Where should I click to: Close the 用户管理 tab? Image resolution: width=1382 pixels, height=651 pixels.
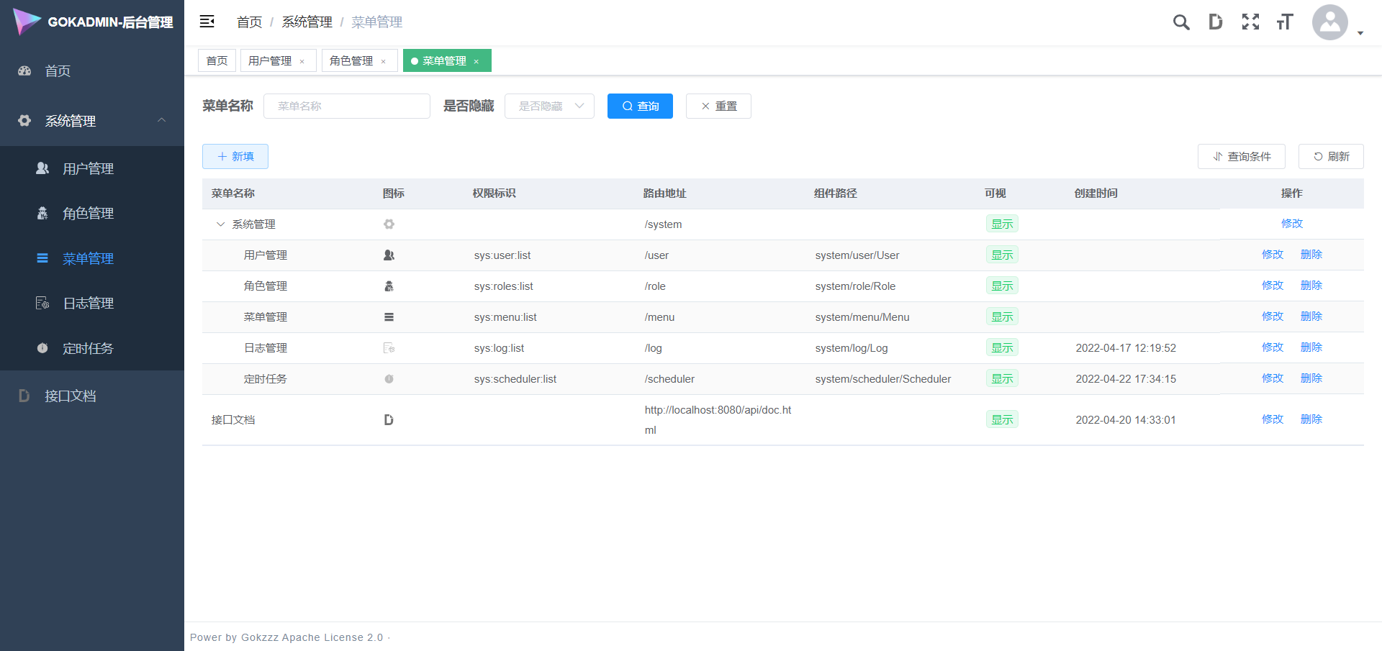[302, 61]
